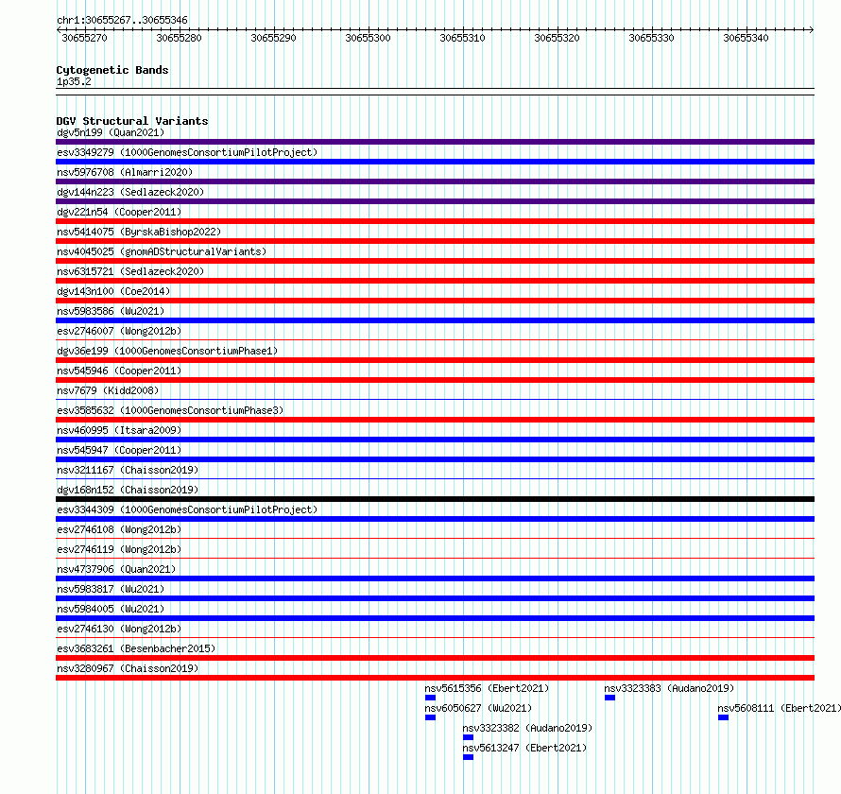The image size is (841, 794).
Task: Open nsv3211167 (Chaisson2019) entry
Action: pyautogui.click(x=128, y=470)
